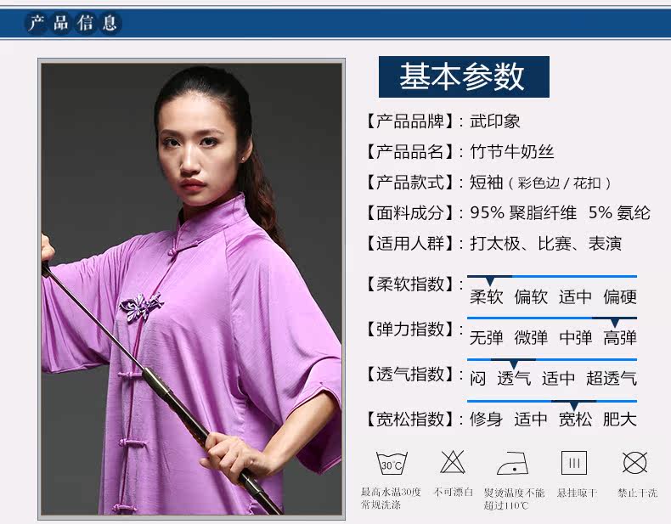
Task: Click the brand name 武印象
Action: (495, 121)
